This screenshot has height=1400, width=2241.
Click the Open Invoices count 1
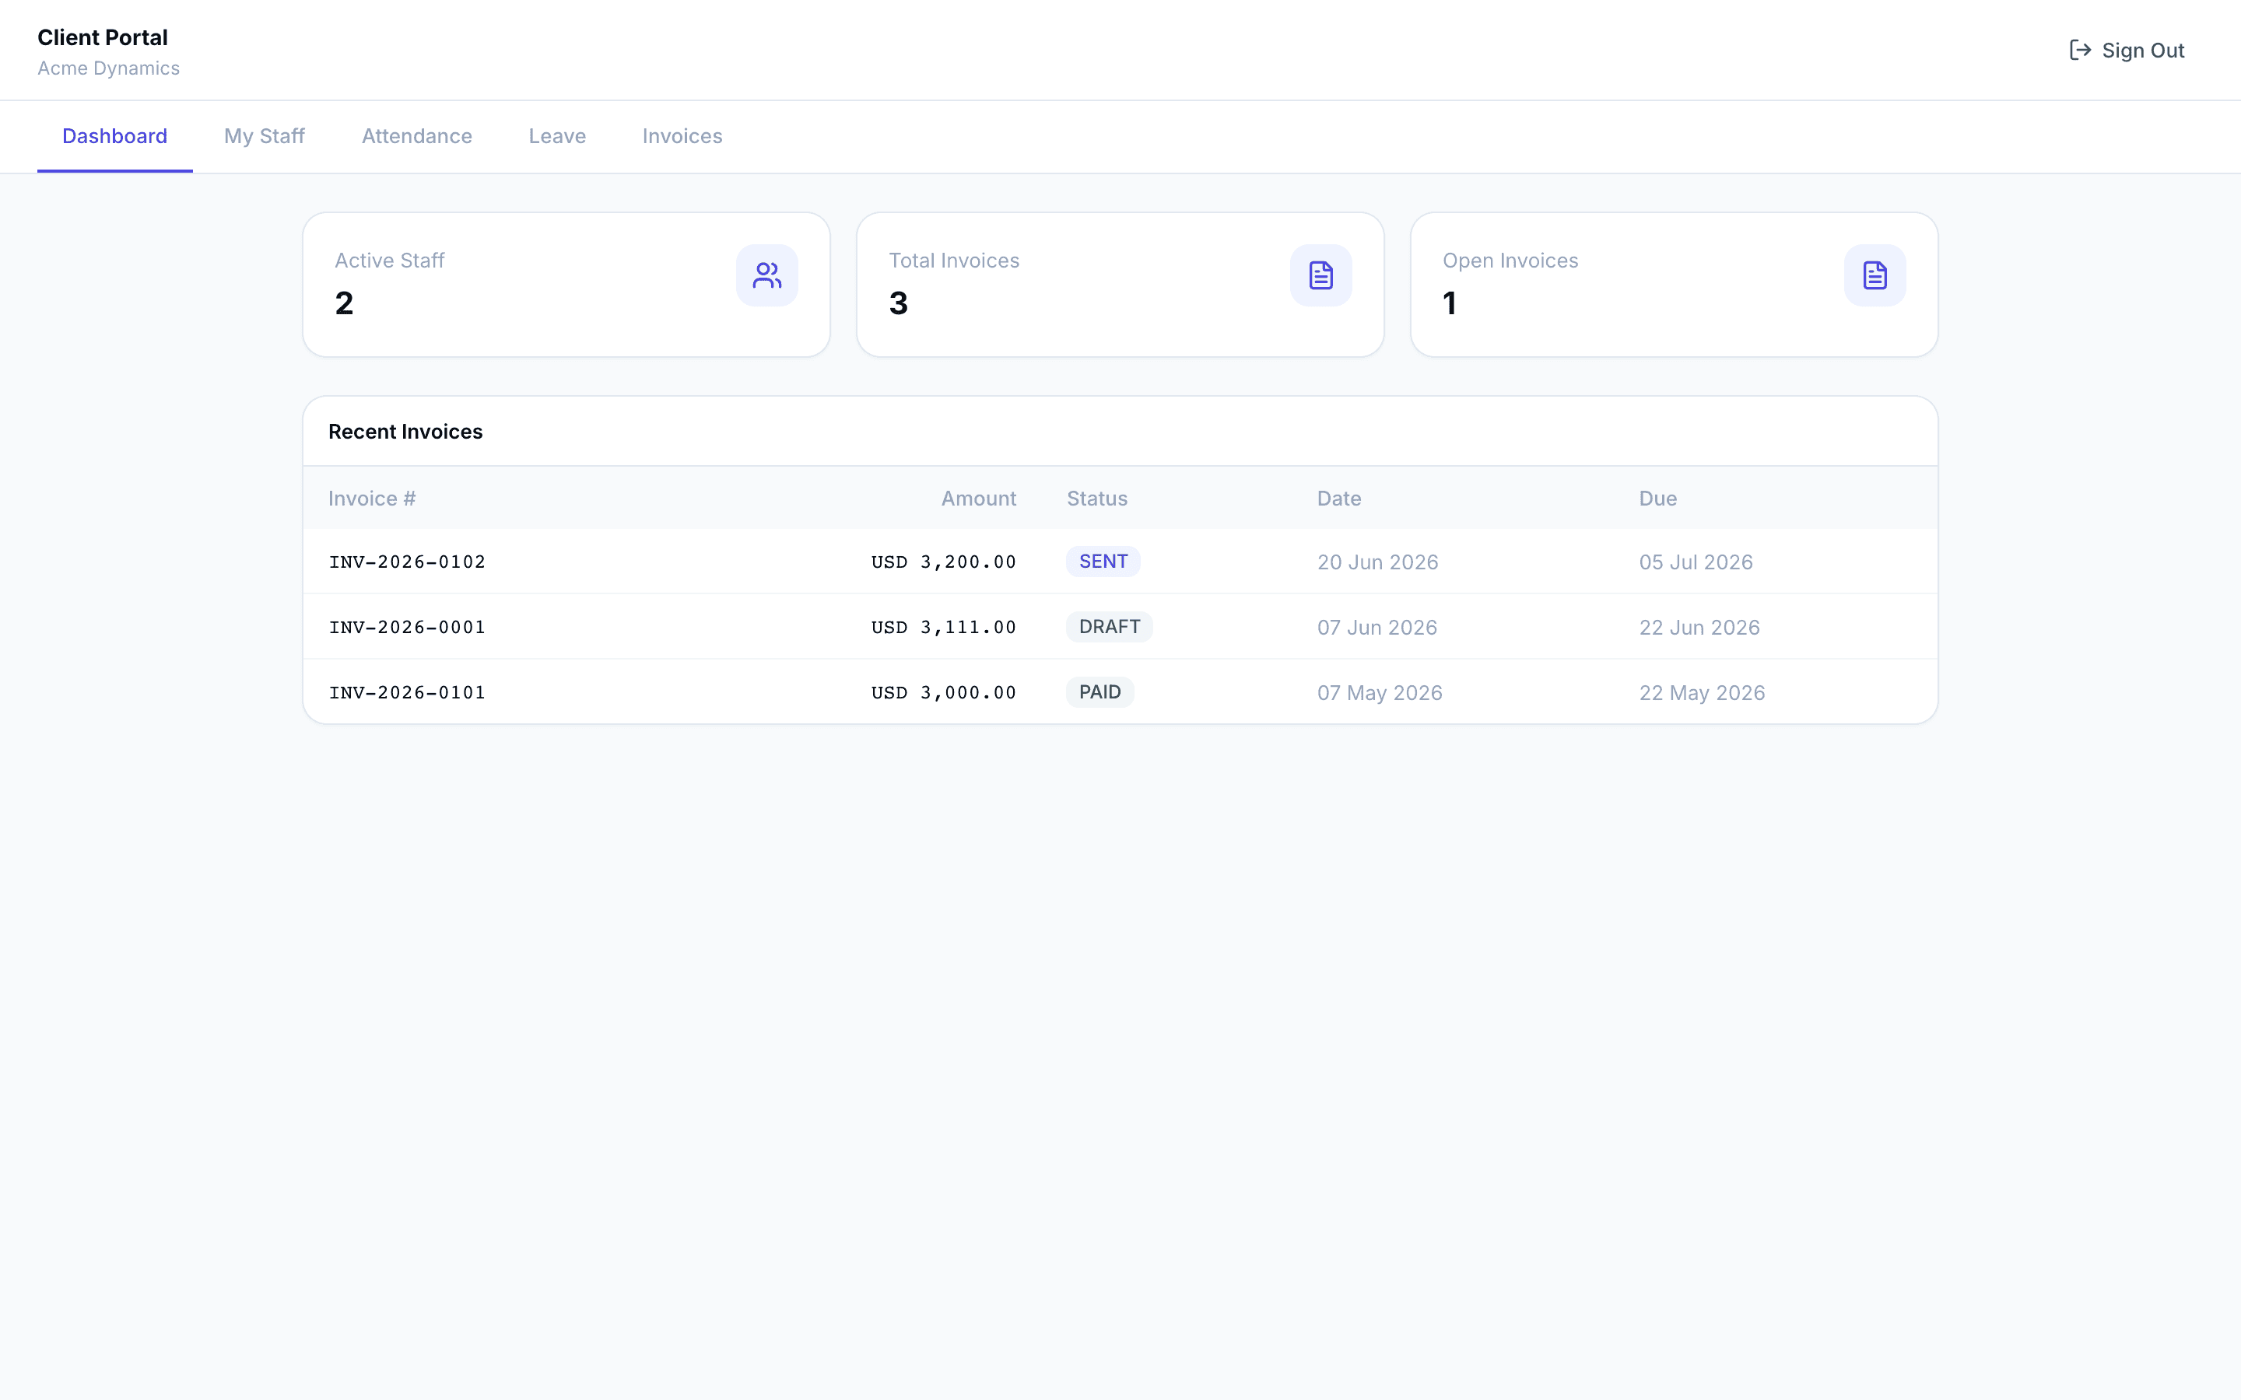tap(1450, 303)
